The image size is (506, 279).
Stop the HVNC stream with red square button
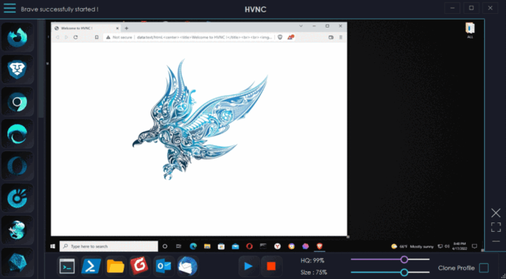pyautogui.click(x=271, y=266)
